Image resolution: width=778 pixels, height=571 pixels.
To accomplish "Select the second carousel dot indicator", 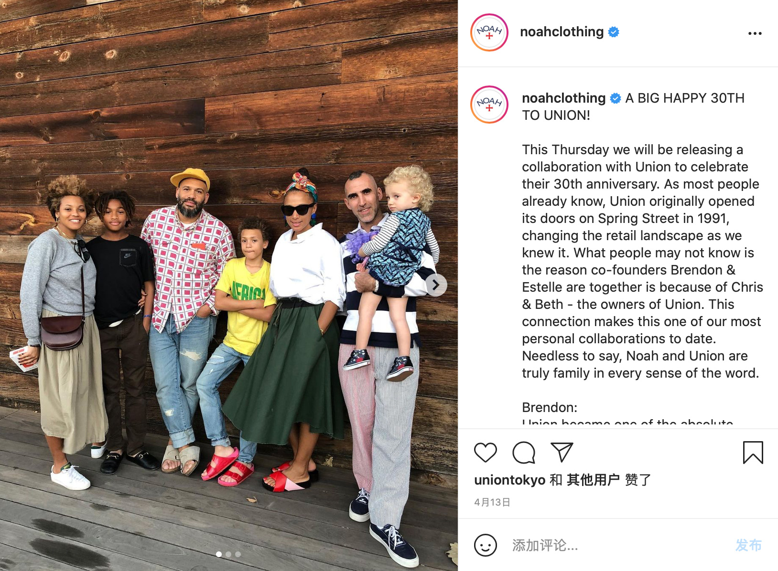I will click(228, 554).
